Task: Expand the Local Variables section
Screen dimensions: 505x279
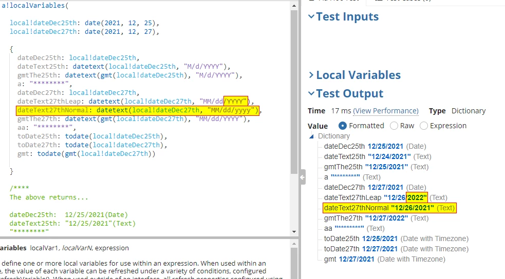Action: pyautogui.click(x=311, y=75)
